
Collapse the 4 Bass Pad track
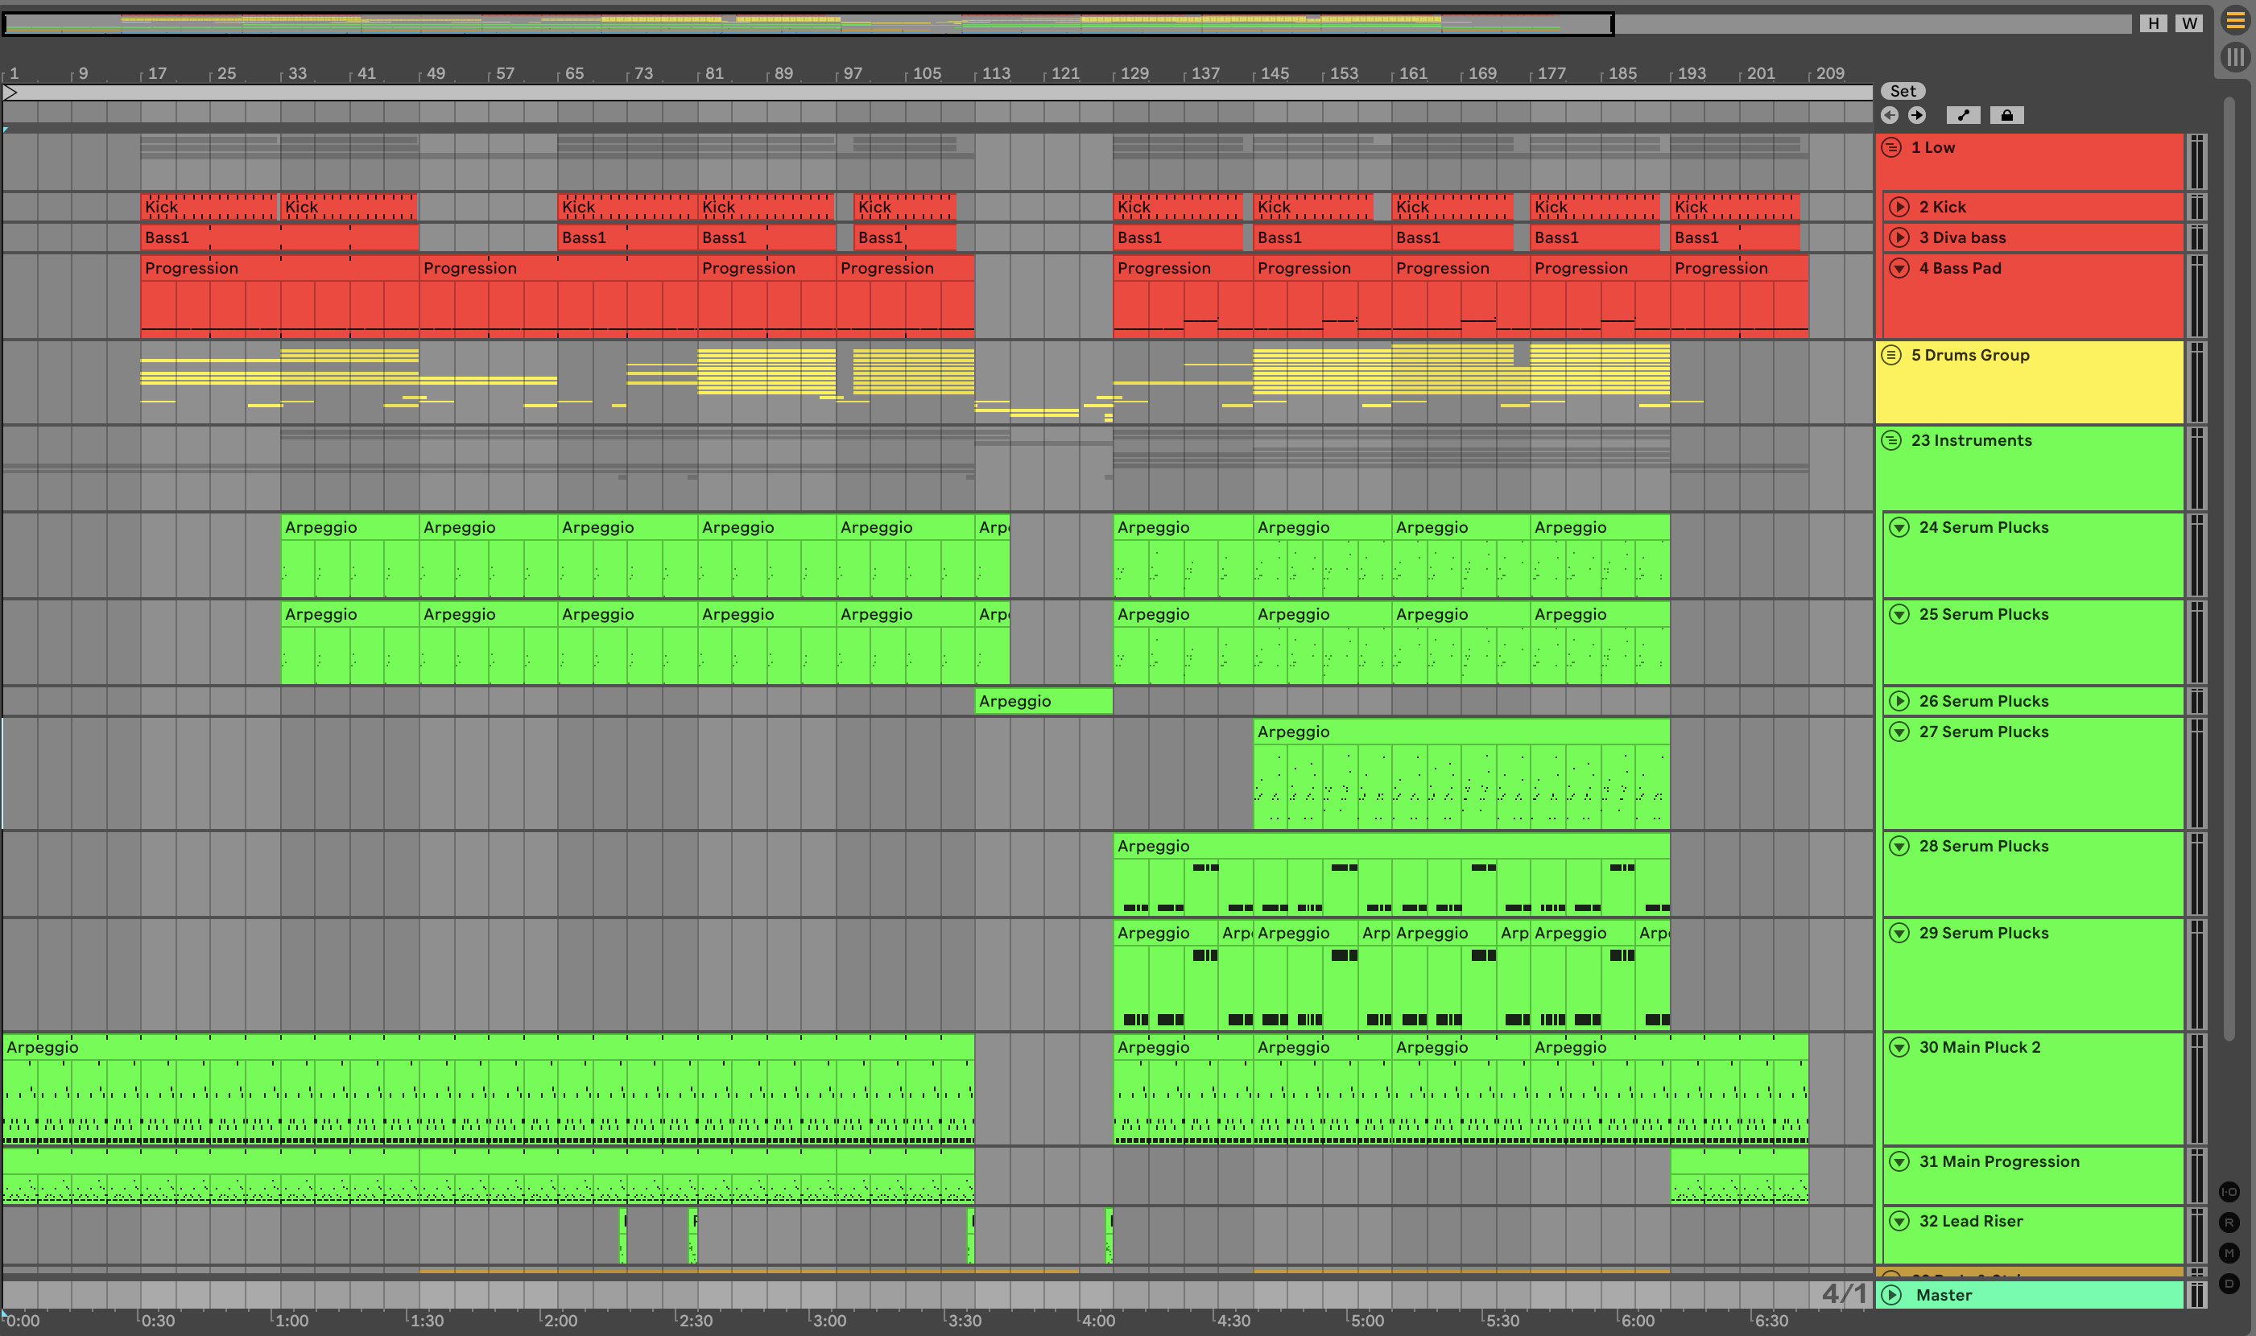point(1899,268)
